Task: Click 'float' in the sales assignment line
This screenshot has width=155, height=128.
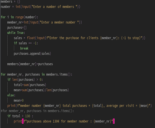Action: [x=31, y=38]
